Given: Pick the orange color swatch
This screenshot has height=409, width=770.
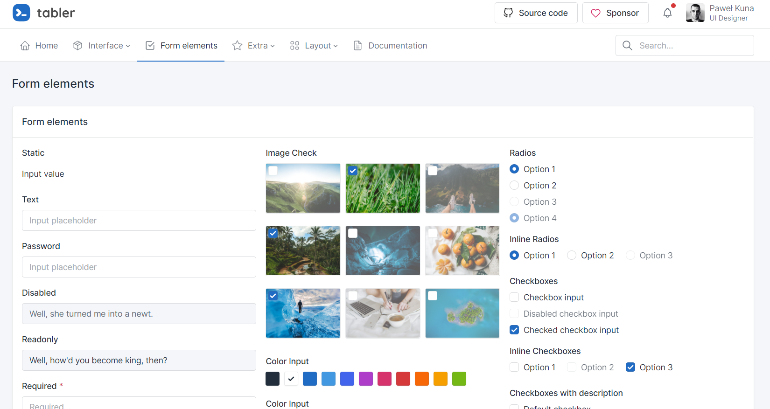Looking at the screenshot, I should 422,379.
